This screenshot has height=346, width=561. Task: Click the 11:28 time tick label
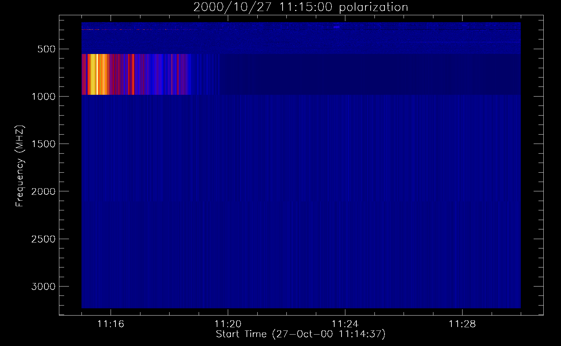pos(462,324)
